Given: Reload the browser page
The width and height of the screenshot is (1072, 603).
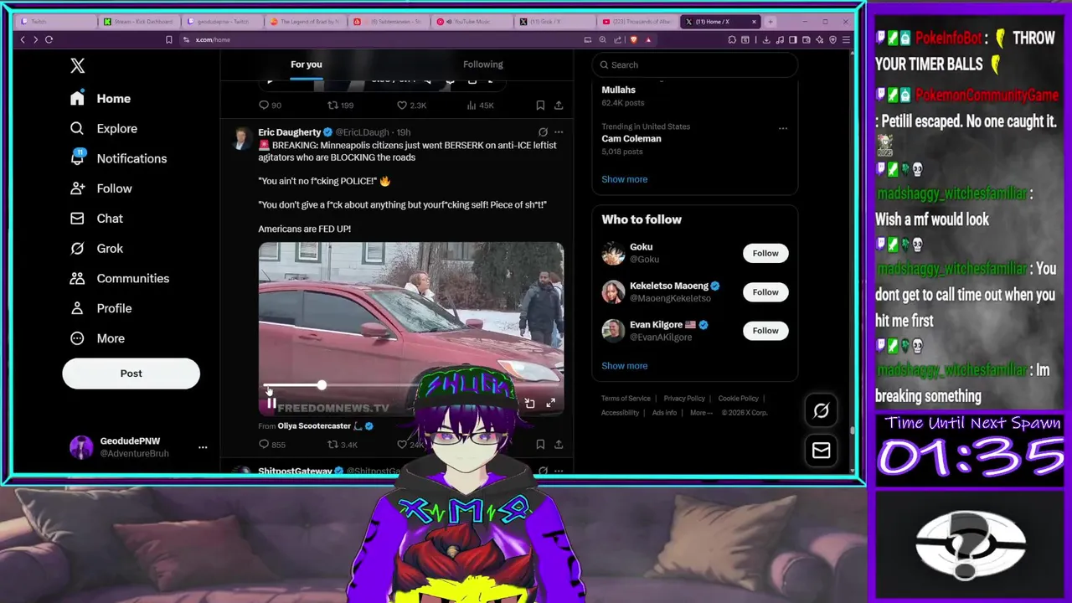Looking at the screenshot, I should click(49, 39).
